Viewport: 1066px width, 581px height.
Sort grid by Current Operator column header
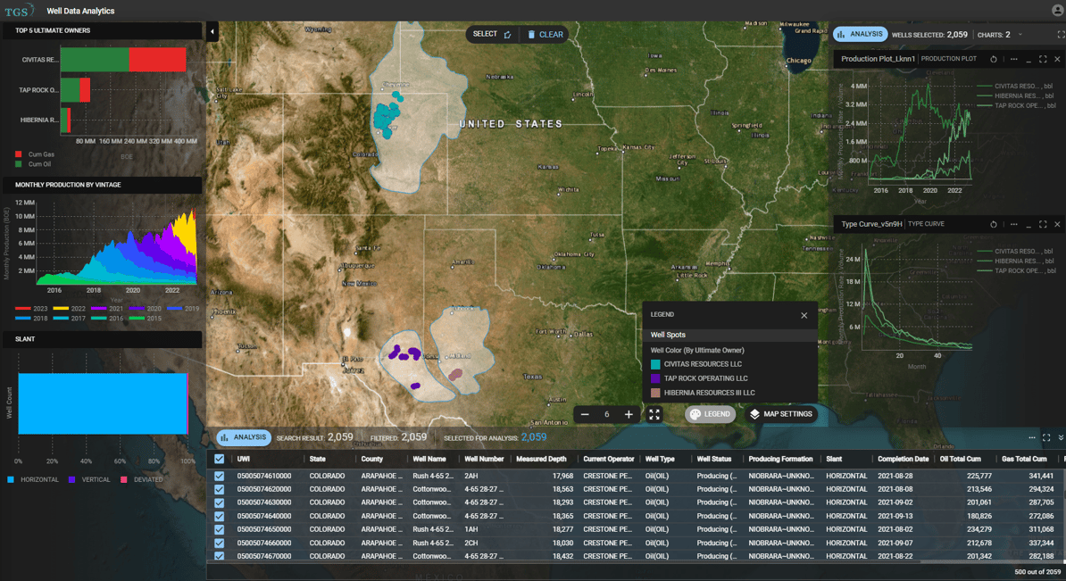click(x=609, y=460)
